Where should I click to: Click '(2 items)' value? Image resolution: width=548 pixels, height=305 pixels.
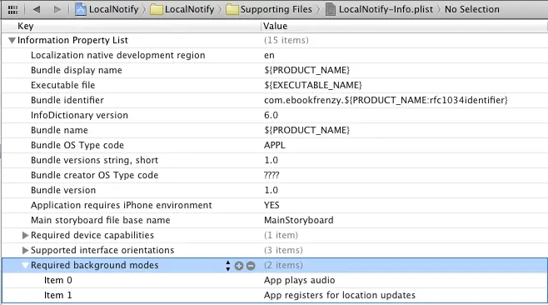click(x=283, y=266)
